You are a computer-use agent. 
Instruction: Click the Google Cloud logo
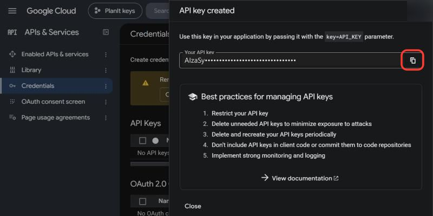point(51,11)
